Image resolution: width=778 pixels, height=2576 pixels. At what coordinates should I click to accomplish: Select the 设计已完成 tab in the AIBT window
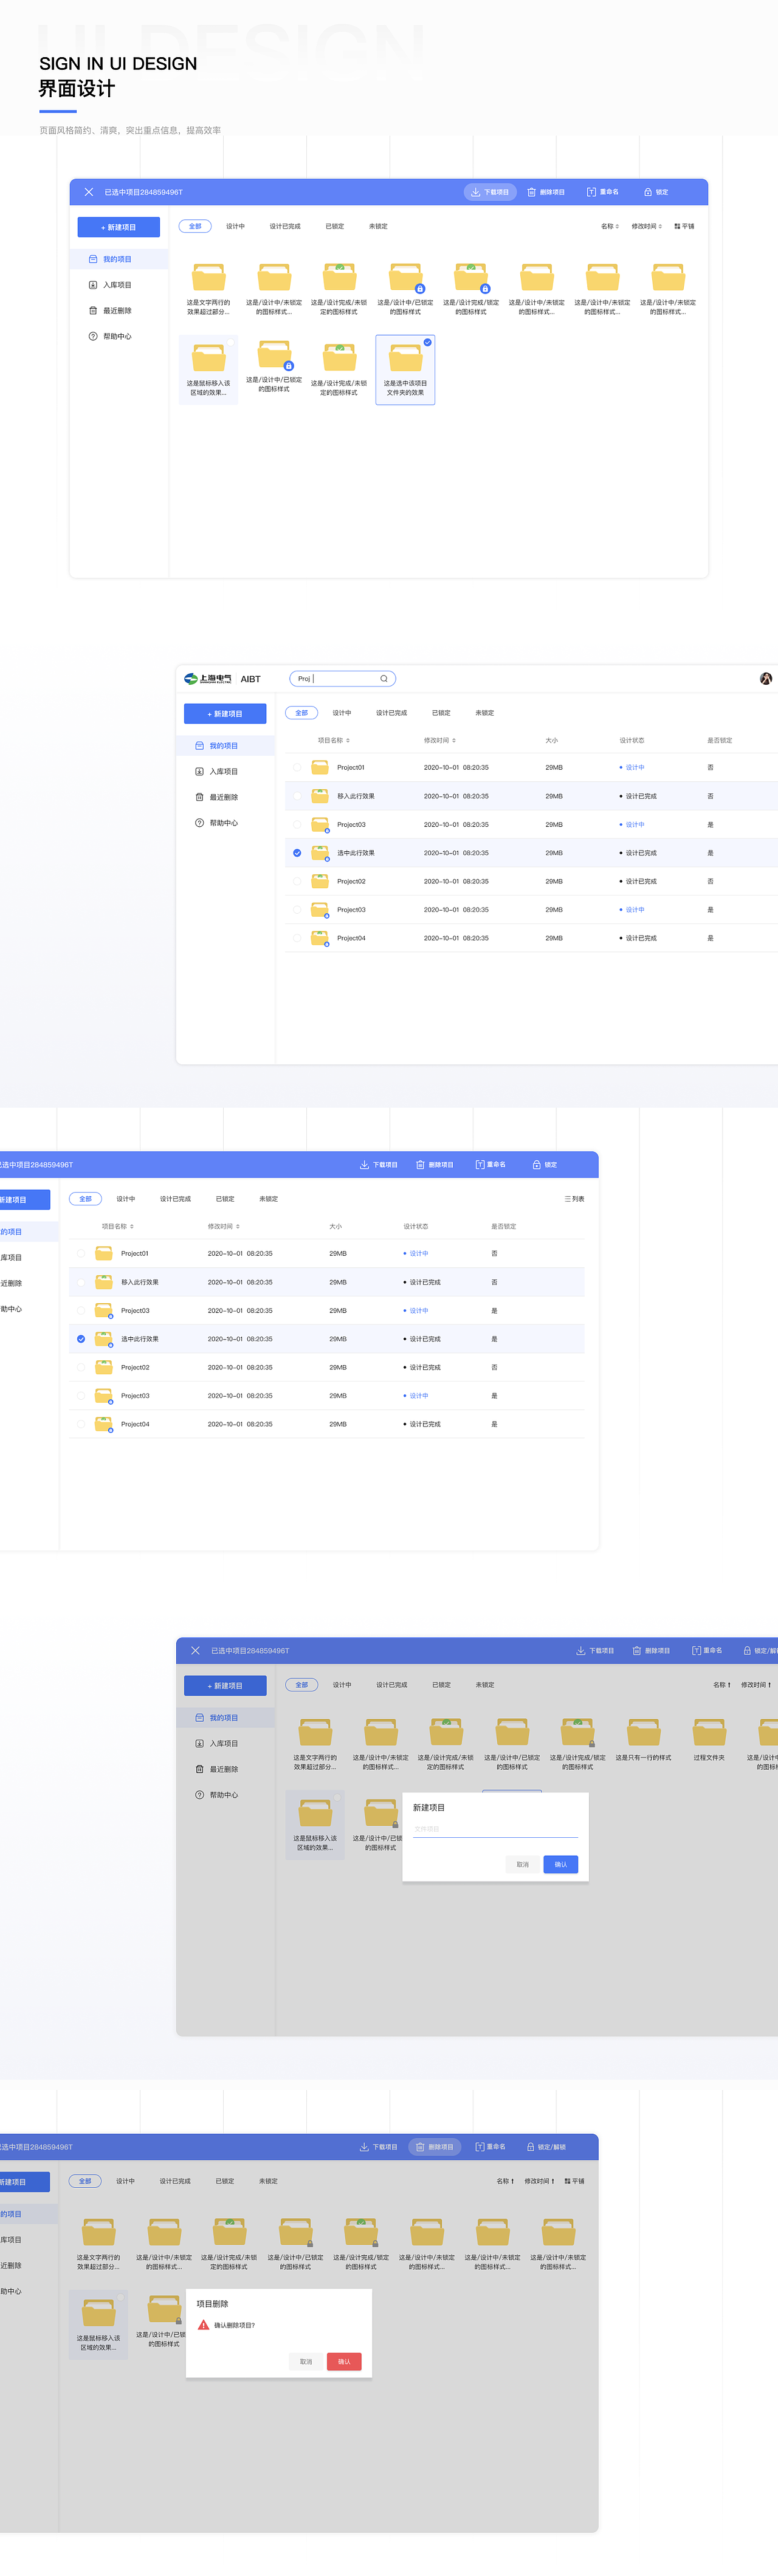[x=392, y=713]
